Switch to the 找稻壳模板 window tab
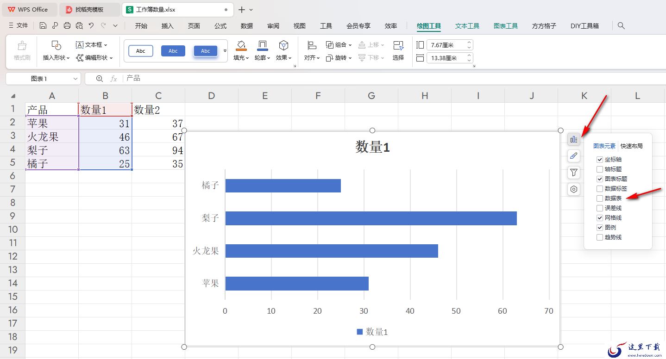Viewport: 666px width, 359px height. click(x=89, y=9)
